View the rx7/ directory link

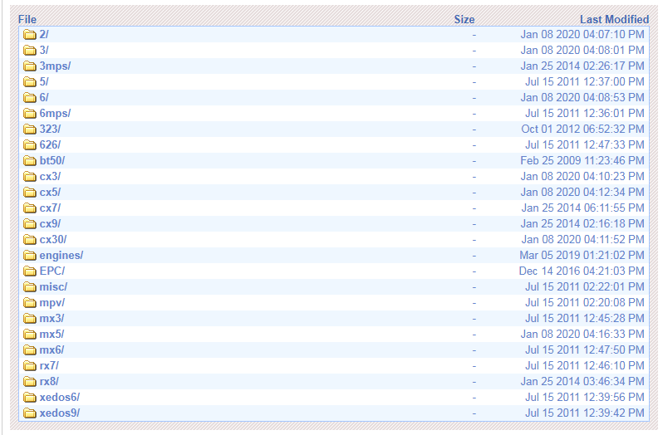[49, 366]
